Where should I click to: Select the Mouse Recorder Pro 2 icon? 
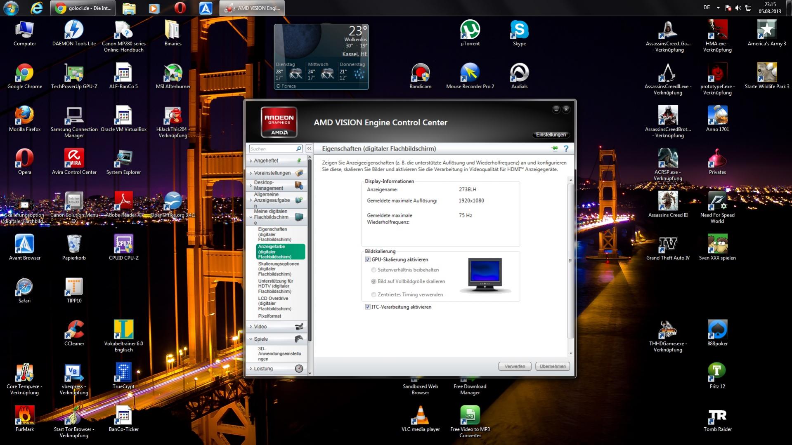pyautogui.click(x=470, y=77)
